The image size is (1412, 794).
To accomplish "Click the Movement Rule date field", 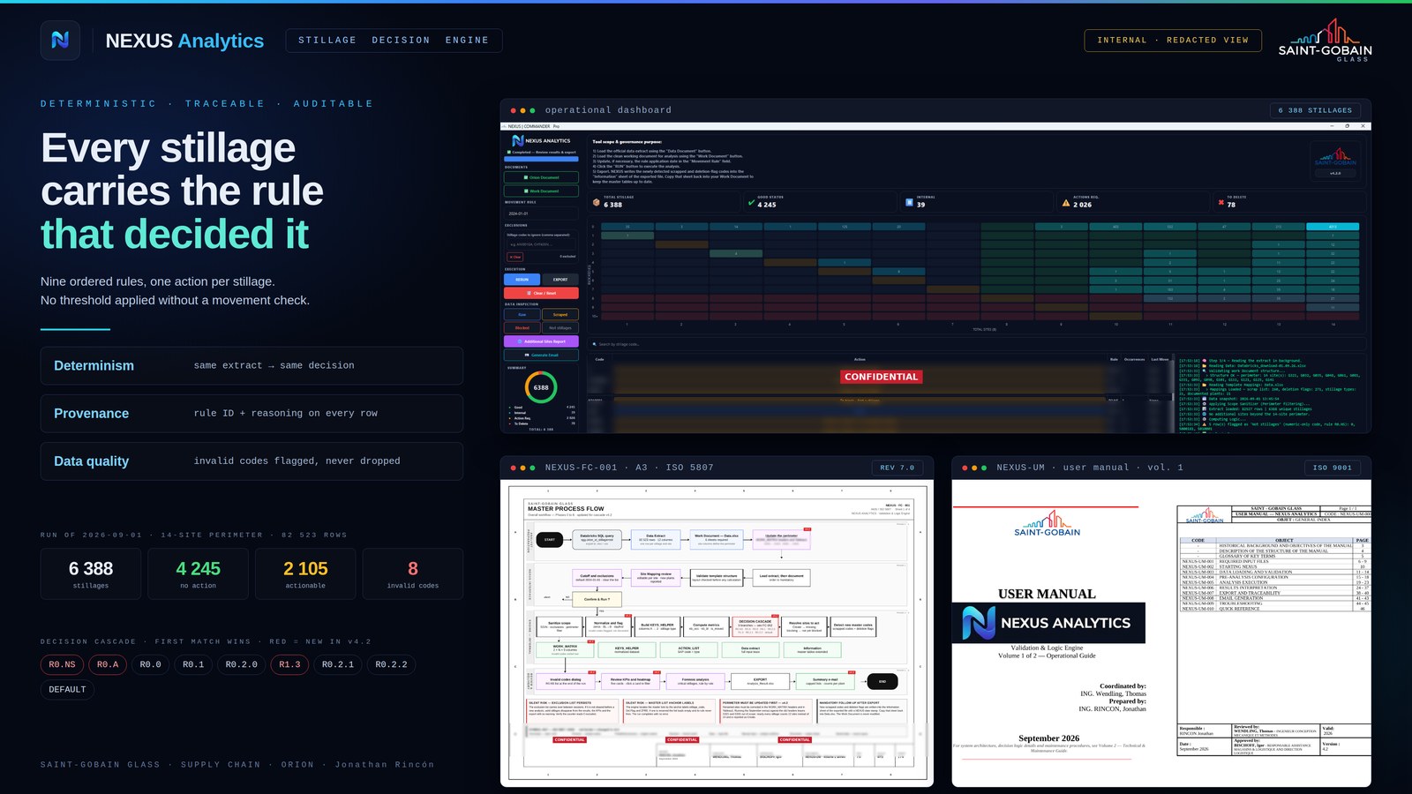I will coord(541,213).
